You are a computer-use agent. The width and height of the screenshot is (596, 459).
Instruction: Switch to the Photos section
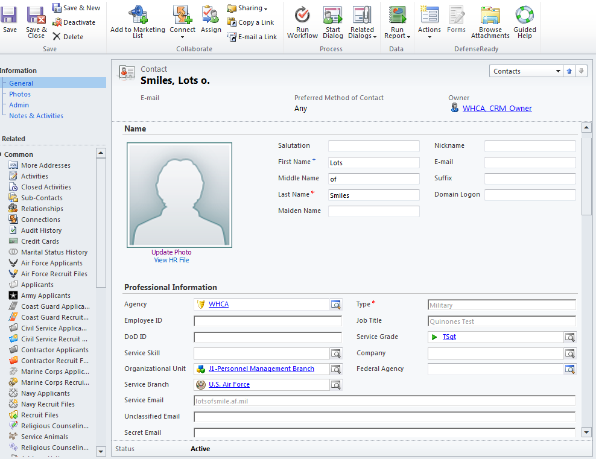[x=20, y=94]
